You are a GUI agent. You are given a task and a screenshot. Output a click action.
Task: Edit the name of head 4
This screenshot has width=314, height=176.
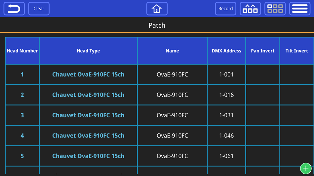pos(172,136)
